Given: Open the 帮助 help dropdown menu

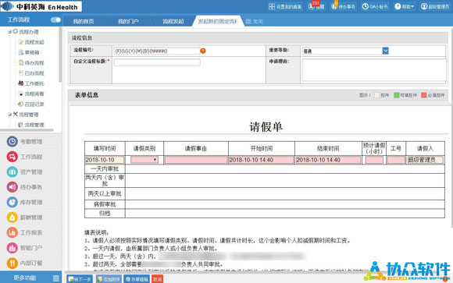Looking at the screenshot, I should coord(404,7).
